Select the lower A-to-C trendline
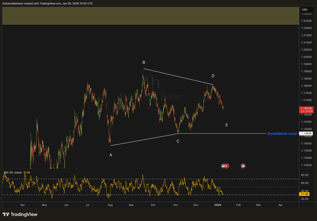Screen dimensions: 317x221 tap(144, 140)
